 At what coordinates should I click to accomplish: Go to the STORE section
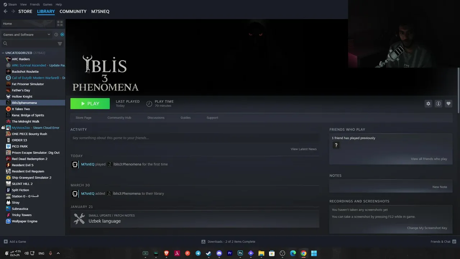(25, 12)
